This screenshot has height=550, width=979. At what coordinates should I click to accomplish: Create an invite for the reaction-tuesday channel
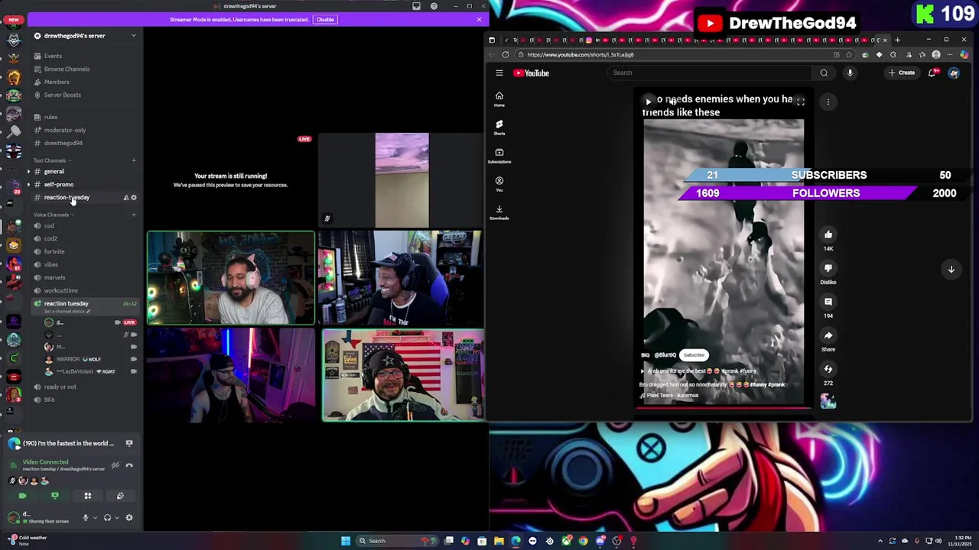125,198
